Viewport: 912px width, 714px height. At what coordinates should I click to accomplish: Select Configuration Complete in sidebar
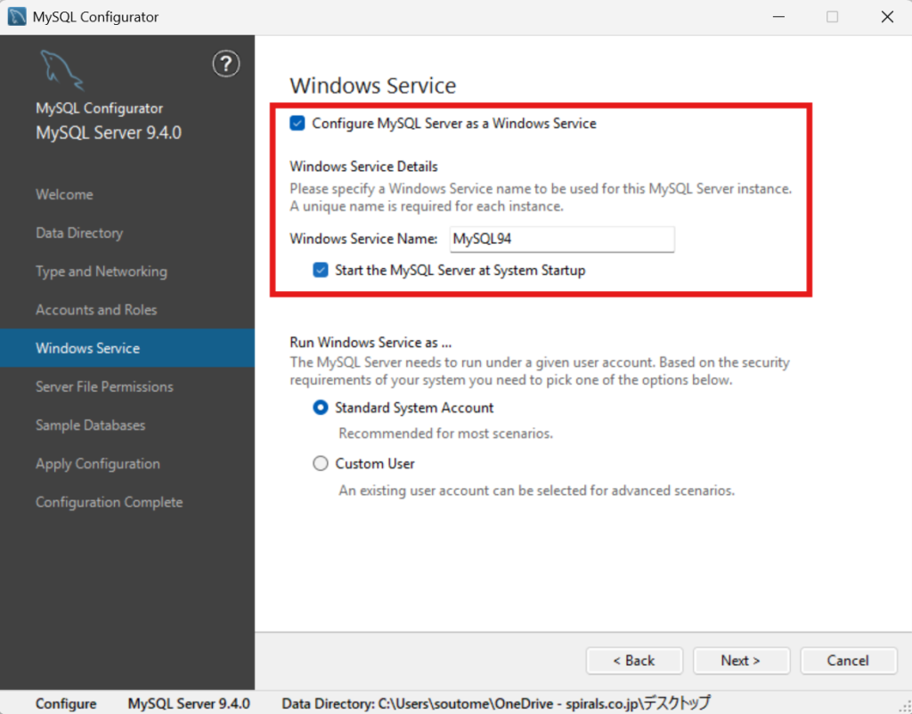109,502
